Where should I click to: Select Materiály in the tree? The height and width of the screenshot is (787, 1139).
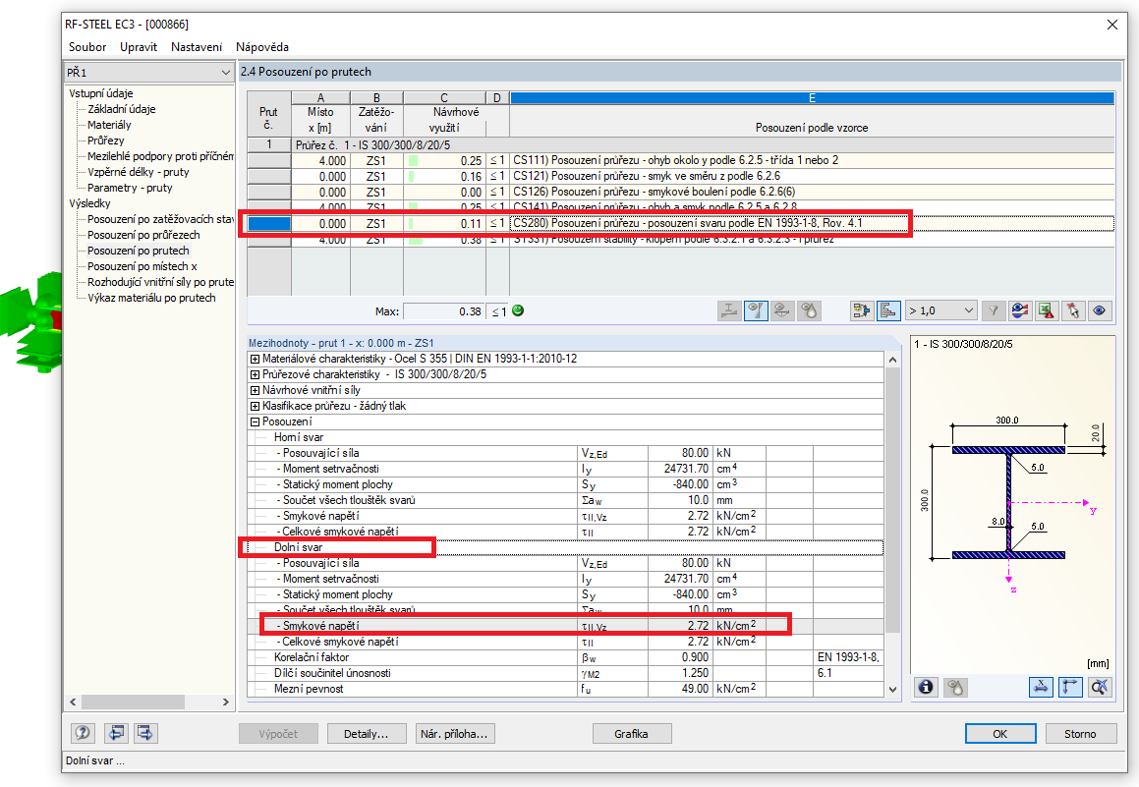point(109,125)
